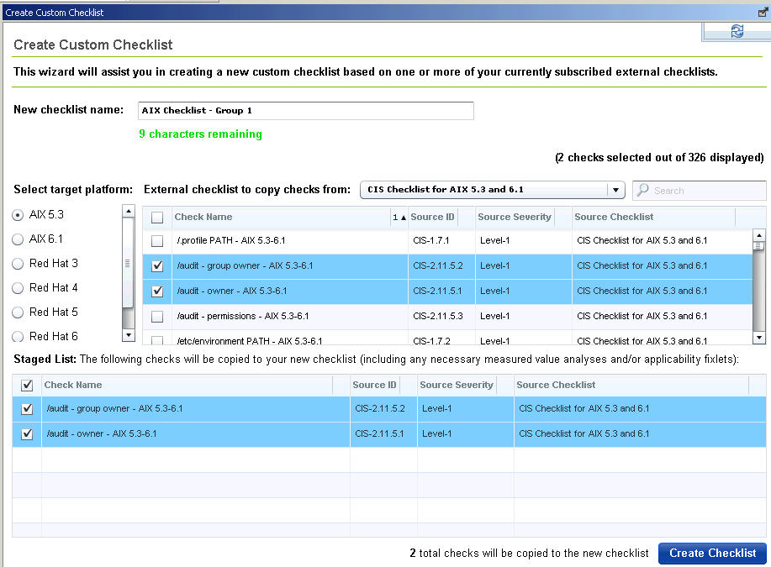Click the '9 characters remaining' text

pos(200,134)
